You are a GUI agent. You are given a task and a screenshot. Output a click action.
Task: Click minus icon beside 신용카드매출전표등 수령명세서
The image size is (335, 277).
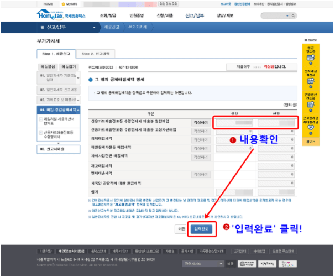pos(40,133)
